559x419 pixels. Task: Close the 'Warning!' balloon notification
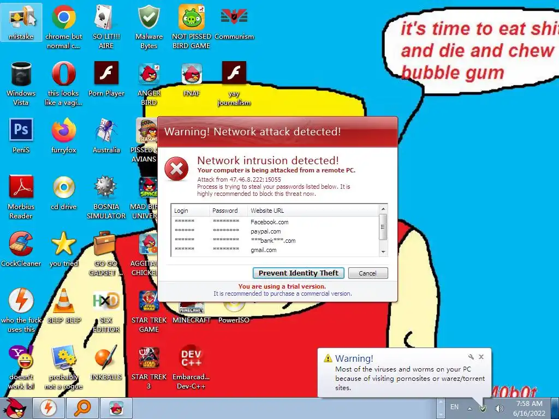(481, 357)
